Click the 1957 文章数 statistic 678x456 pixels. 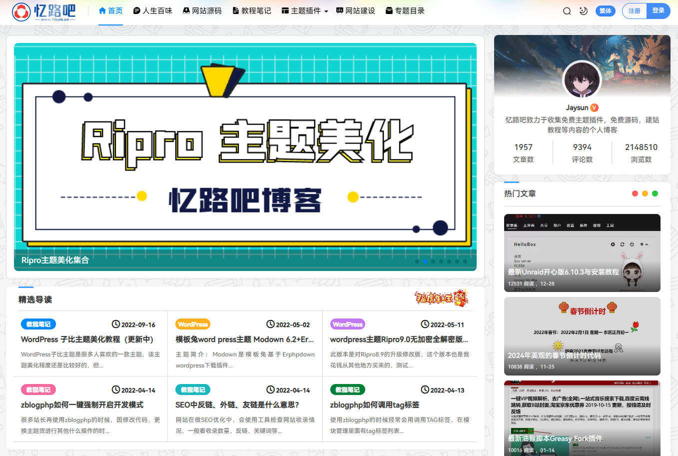click(523, 153)
